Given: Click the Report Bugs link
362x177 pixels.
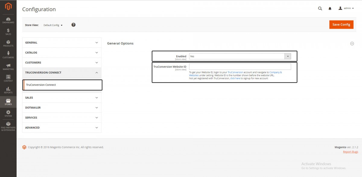Looking at the screenshot, I should (351, 152).
